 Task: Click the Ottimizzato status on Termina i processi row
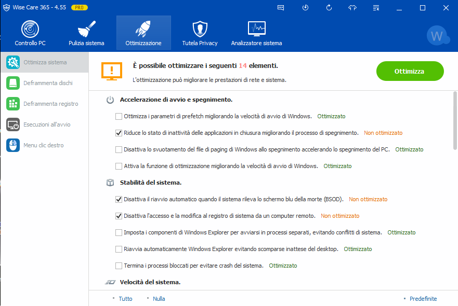283,266
